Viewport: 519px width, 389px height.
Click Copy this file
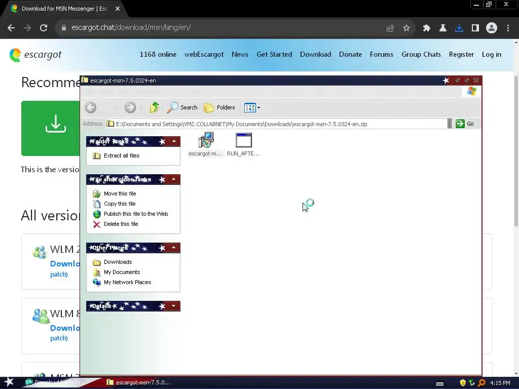point(120,204)
